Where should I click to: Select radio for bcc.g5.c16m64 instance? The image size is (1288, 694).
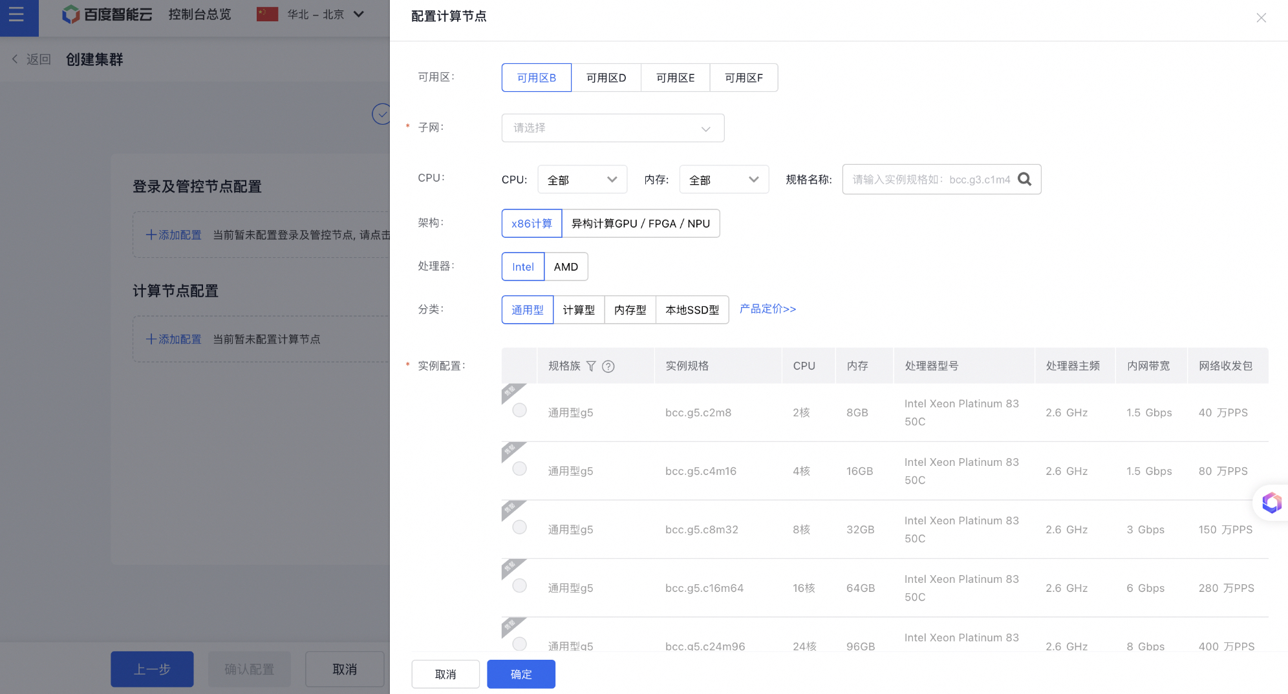coord(519,585)
